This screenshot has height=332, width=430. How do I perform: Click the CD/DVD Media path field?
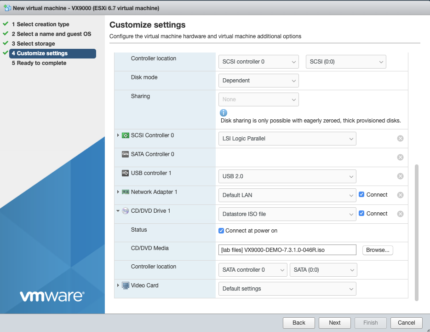coord(287,250)
